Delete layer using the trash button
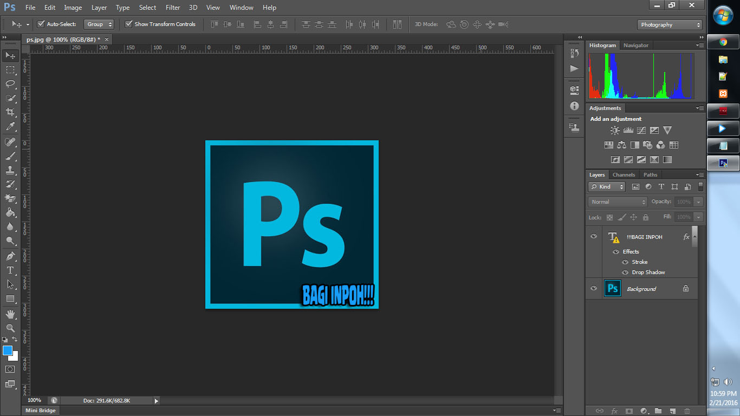This screenshot has width=740, height=416. pyautogui.click(x=687, y=411)
